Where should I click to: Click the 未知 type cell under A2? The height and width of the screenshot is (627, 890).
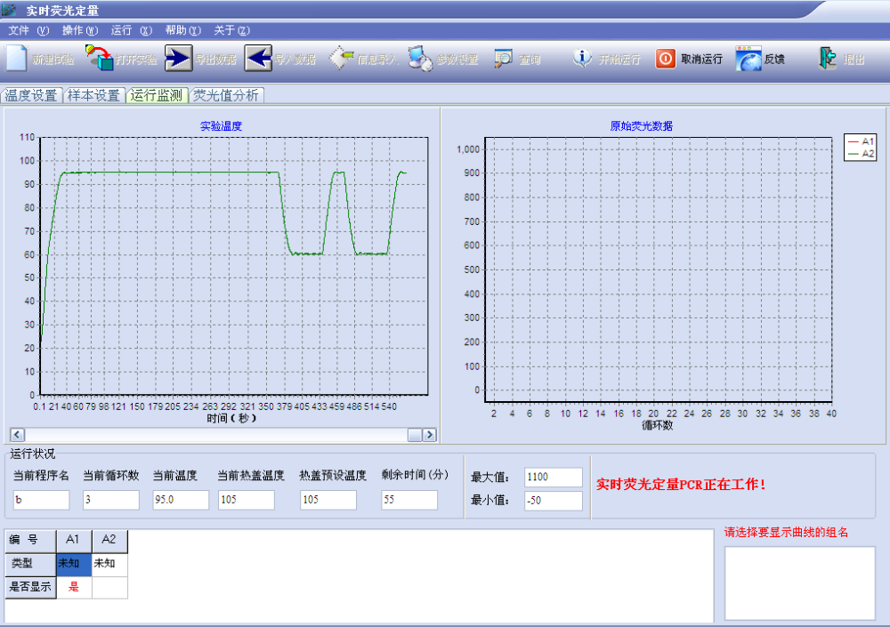click(109, 564)
